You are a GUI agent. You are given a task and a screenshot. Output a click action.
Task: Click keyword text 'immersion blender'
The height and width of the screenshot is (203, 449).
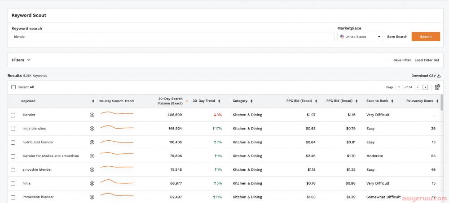coord(38,197)
